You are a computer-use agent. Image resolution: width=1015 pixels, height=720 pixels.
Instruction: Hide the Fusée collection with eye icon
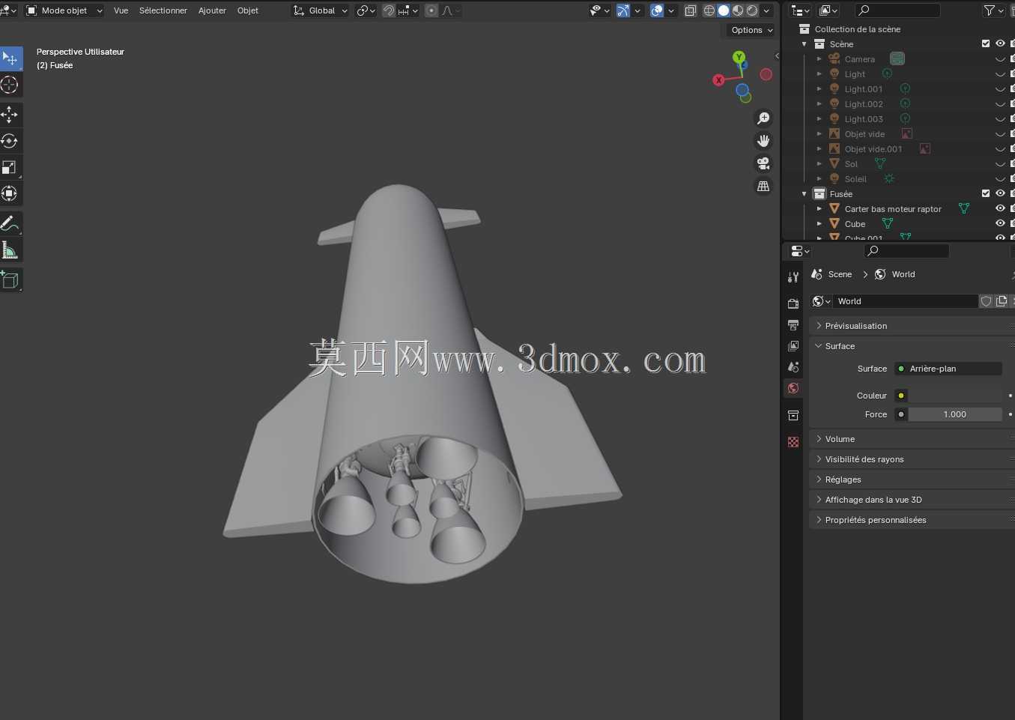(1000, 193)
